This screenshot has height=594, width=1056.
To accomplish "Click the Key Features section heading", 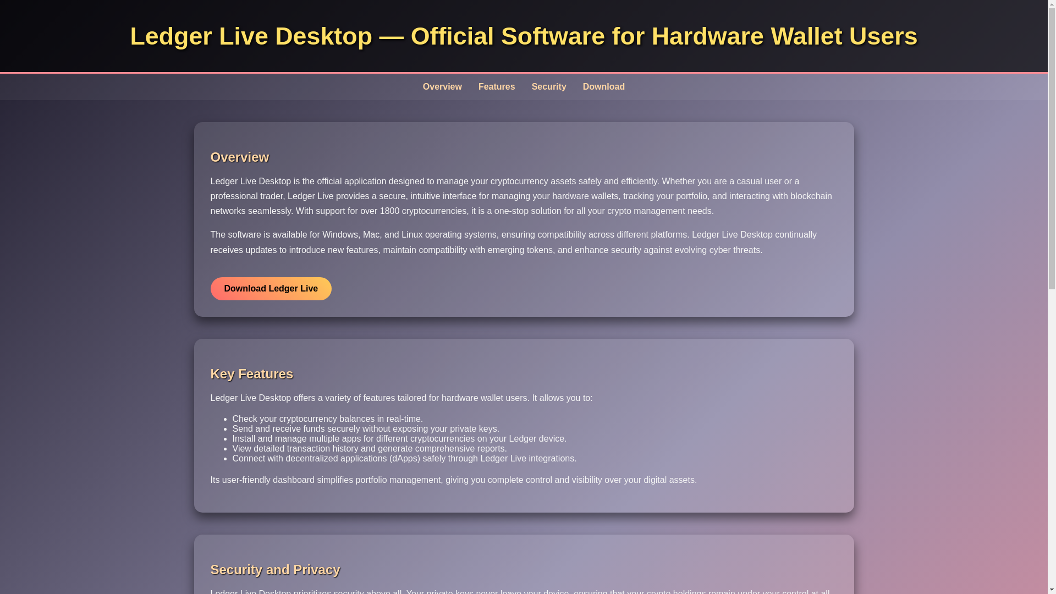I will pyautogui.click(x=251, y=374).
